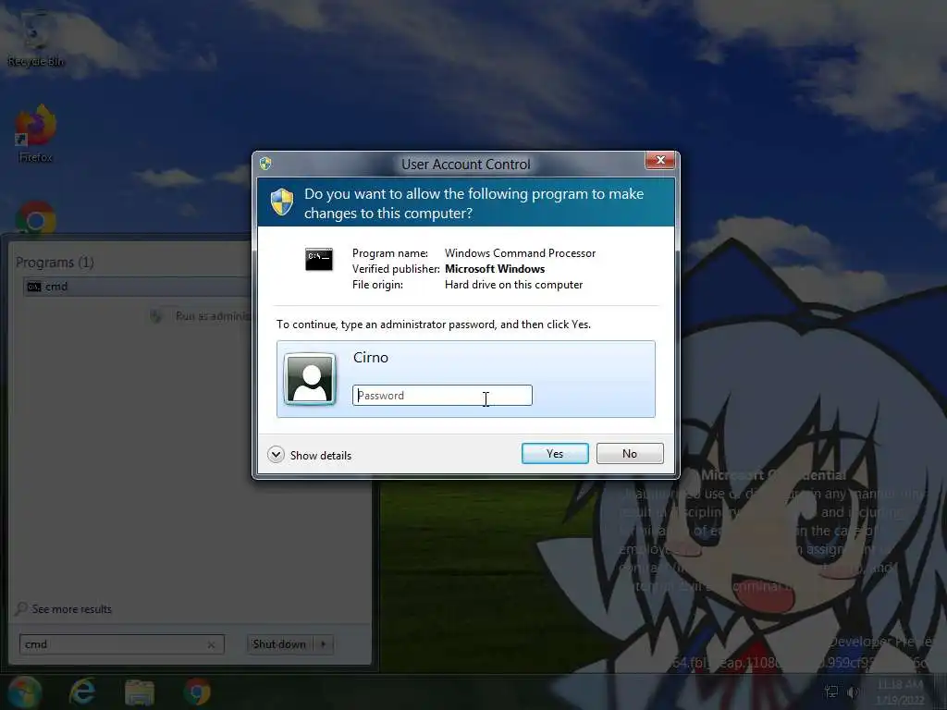Open Chrome desktop shortcut icon
Screen dimensions: 947x710
pos(36,218)
